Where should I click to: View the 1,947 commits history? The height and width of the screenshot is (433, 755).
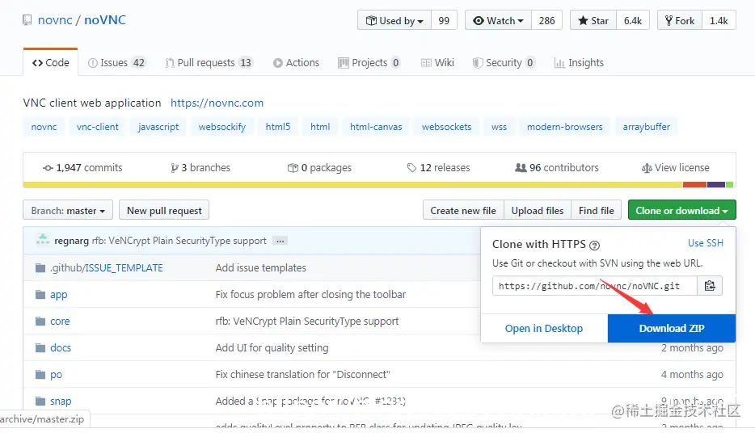(82, 168)
